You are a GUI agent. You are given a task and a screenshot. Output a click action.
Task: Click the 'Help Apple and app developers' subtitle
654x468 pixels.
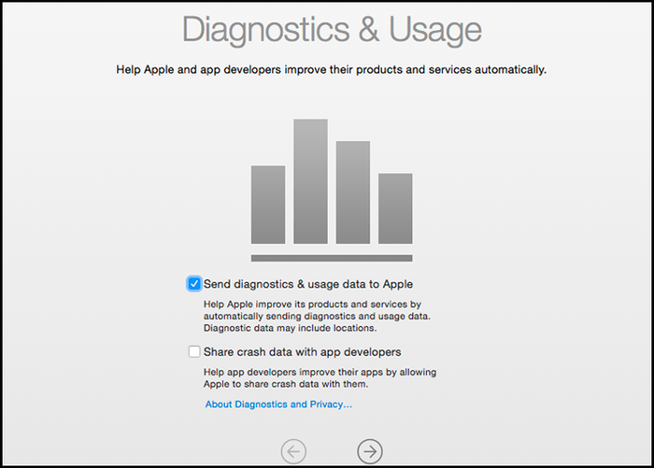click(x=331, y=69)
